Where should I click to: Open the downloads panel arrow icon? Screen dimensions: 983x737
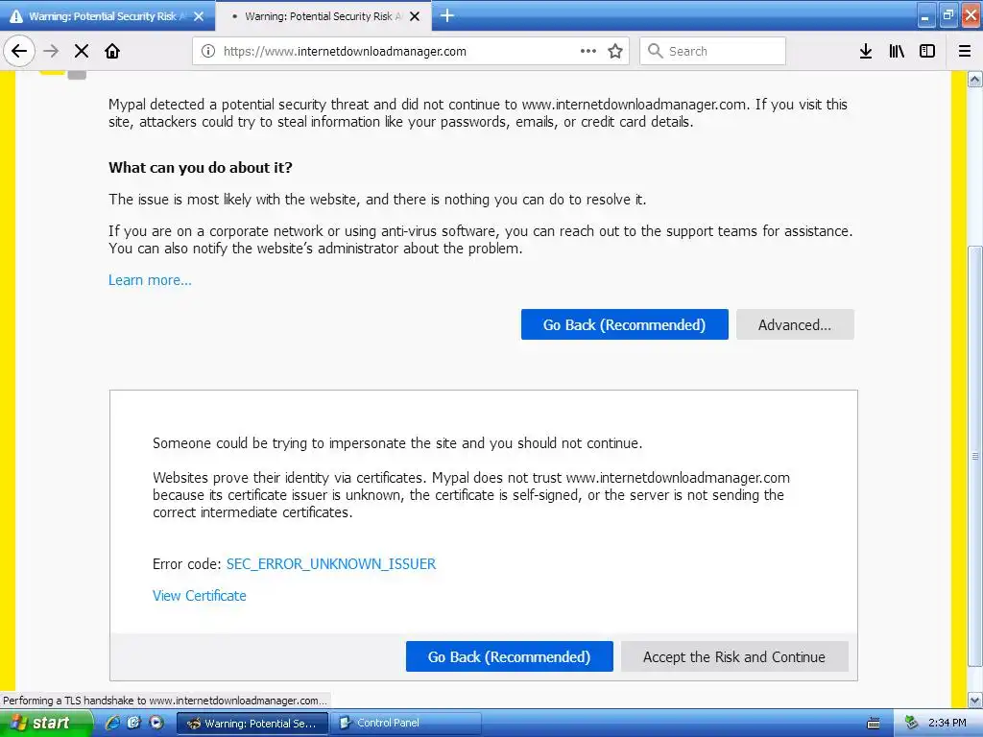(x=866, y=52)
